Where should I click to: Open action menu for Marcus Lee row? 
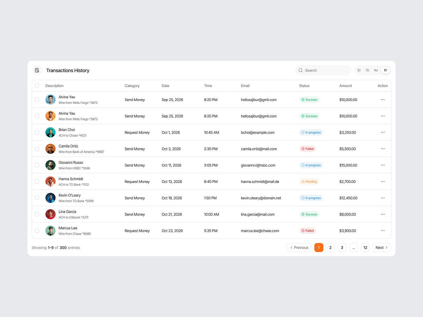point(383,231)
